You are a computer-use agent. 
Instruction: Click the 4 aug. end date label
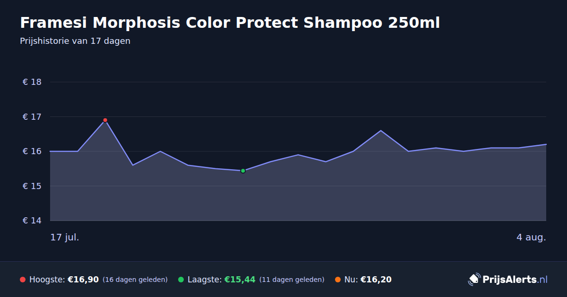click(531, 238)
